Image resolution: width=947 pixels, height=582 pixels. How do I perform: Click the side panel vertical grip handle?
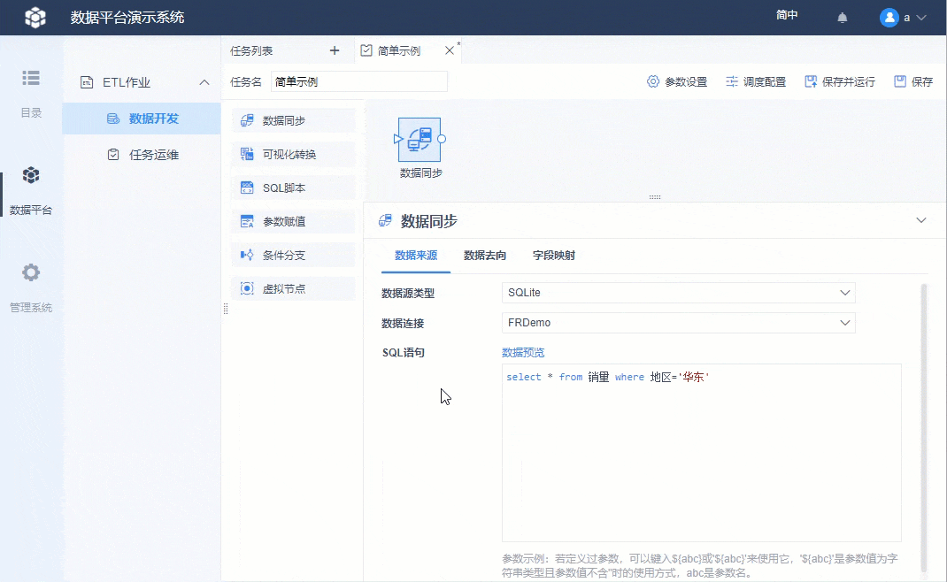226,309
